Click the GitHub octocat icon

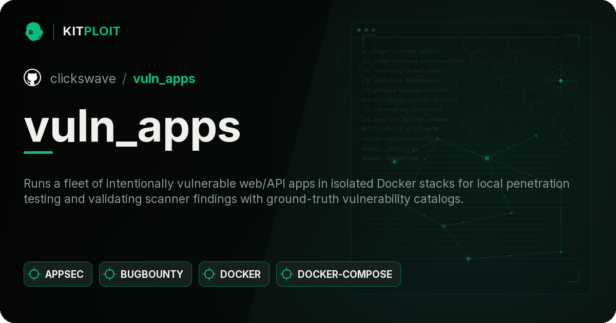[x=32, y=78]
